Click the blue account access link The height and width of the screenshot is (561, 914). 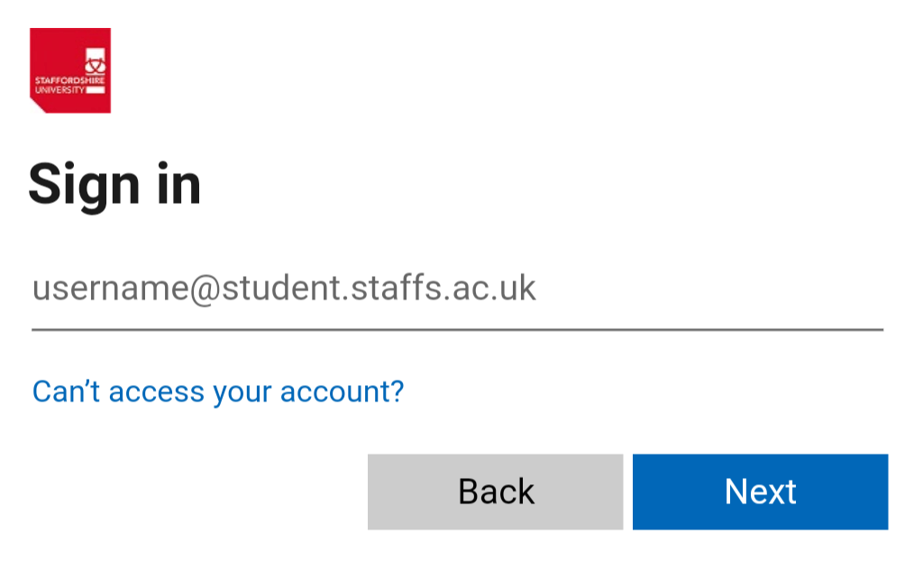[x=218, y=391]
